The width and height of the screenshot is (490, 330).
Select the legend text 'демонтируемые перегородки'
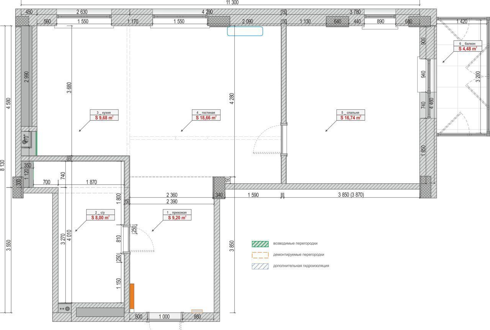click(x=299, y=254)
